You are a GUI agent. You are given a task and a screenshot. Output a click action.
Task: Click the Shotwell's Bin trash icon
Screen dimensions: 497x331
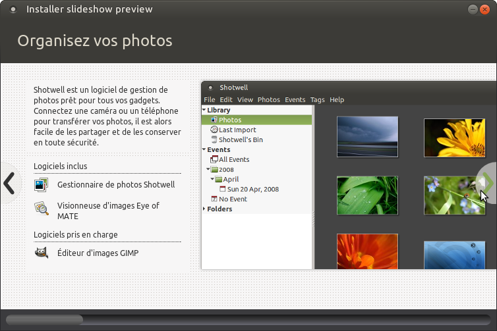click(x=214, y=140)
